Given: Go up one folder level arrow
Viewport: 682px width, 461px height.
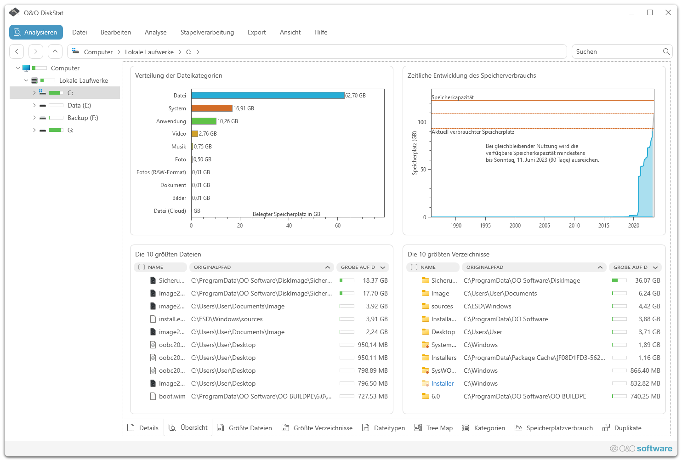Looking at the screenshot, I should (x=55, y=51).
